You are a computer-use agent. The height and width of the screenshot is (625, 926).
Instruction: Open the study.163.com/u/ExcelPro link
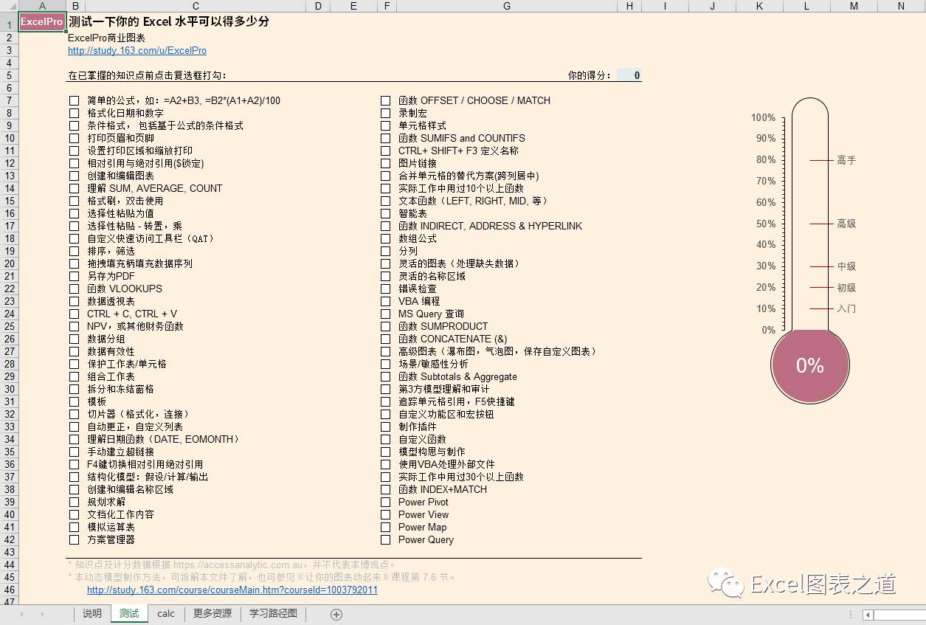pyautogui.click(x=137, y=51)
